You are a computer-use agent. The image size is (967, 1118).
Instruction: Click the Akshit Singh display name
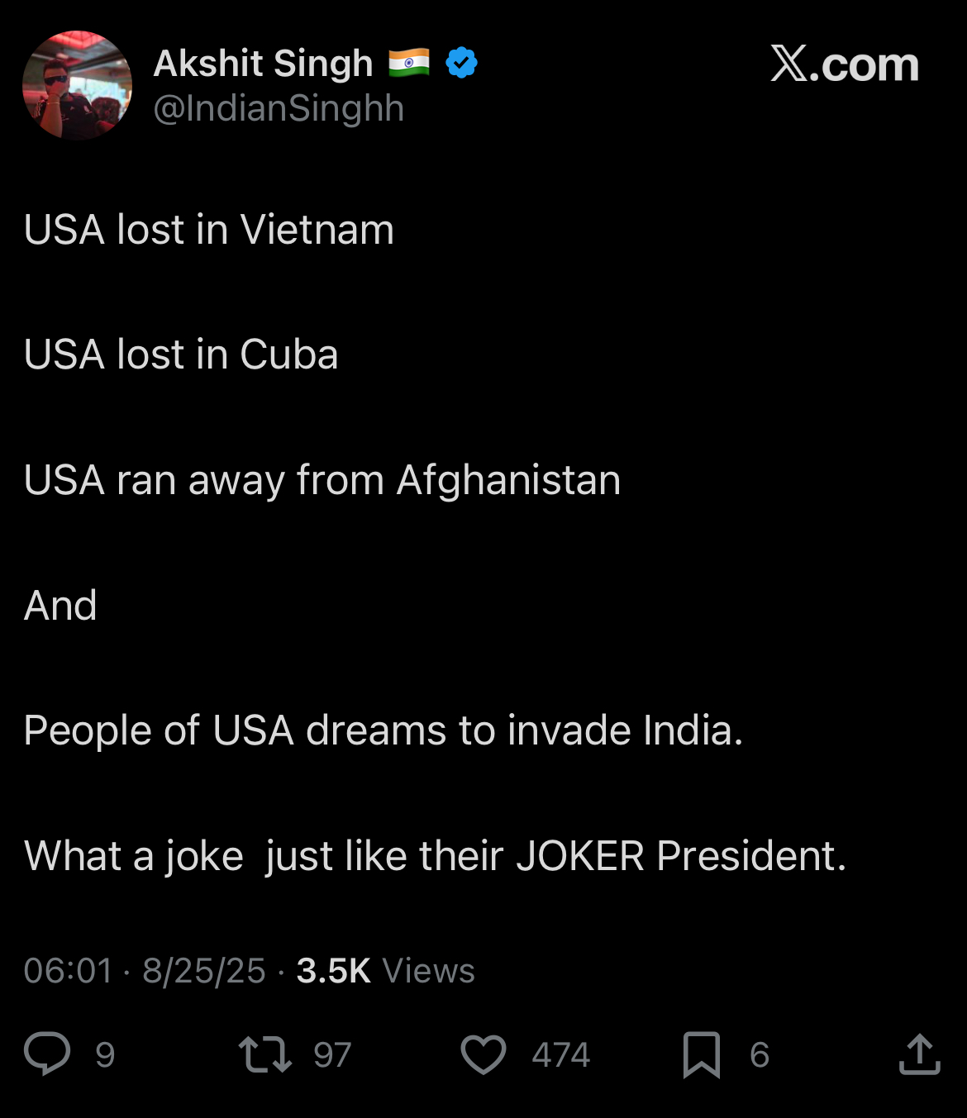263,64
